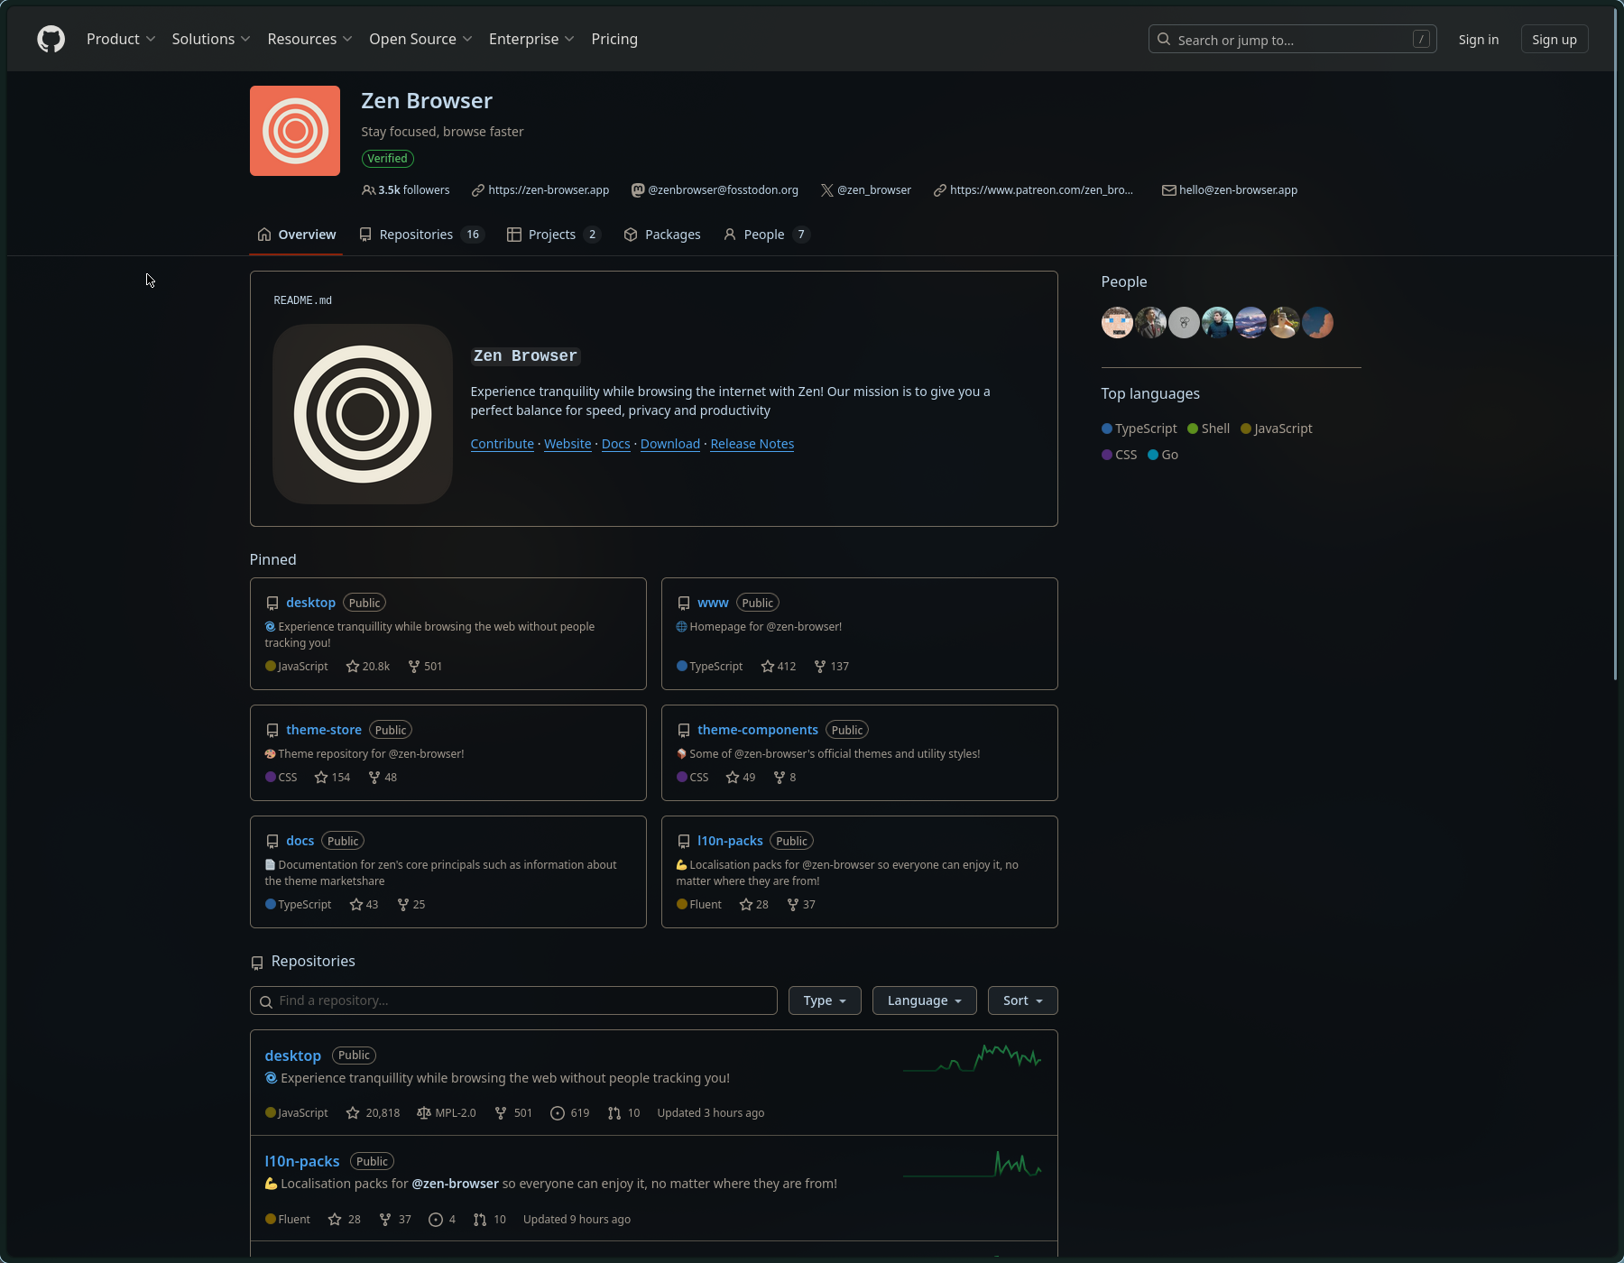This screenshot has height=1263, width=1624.
Task: View forks of pinned docs repo (25)
Action: 411,905
